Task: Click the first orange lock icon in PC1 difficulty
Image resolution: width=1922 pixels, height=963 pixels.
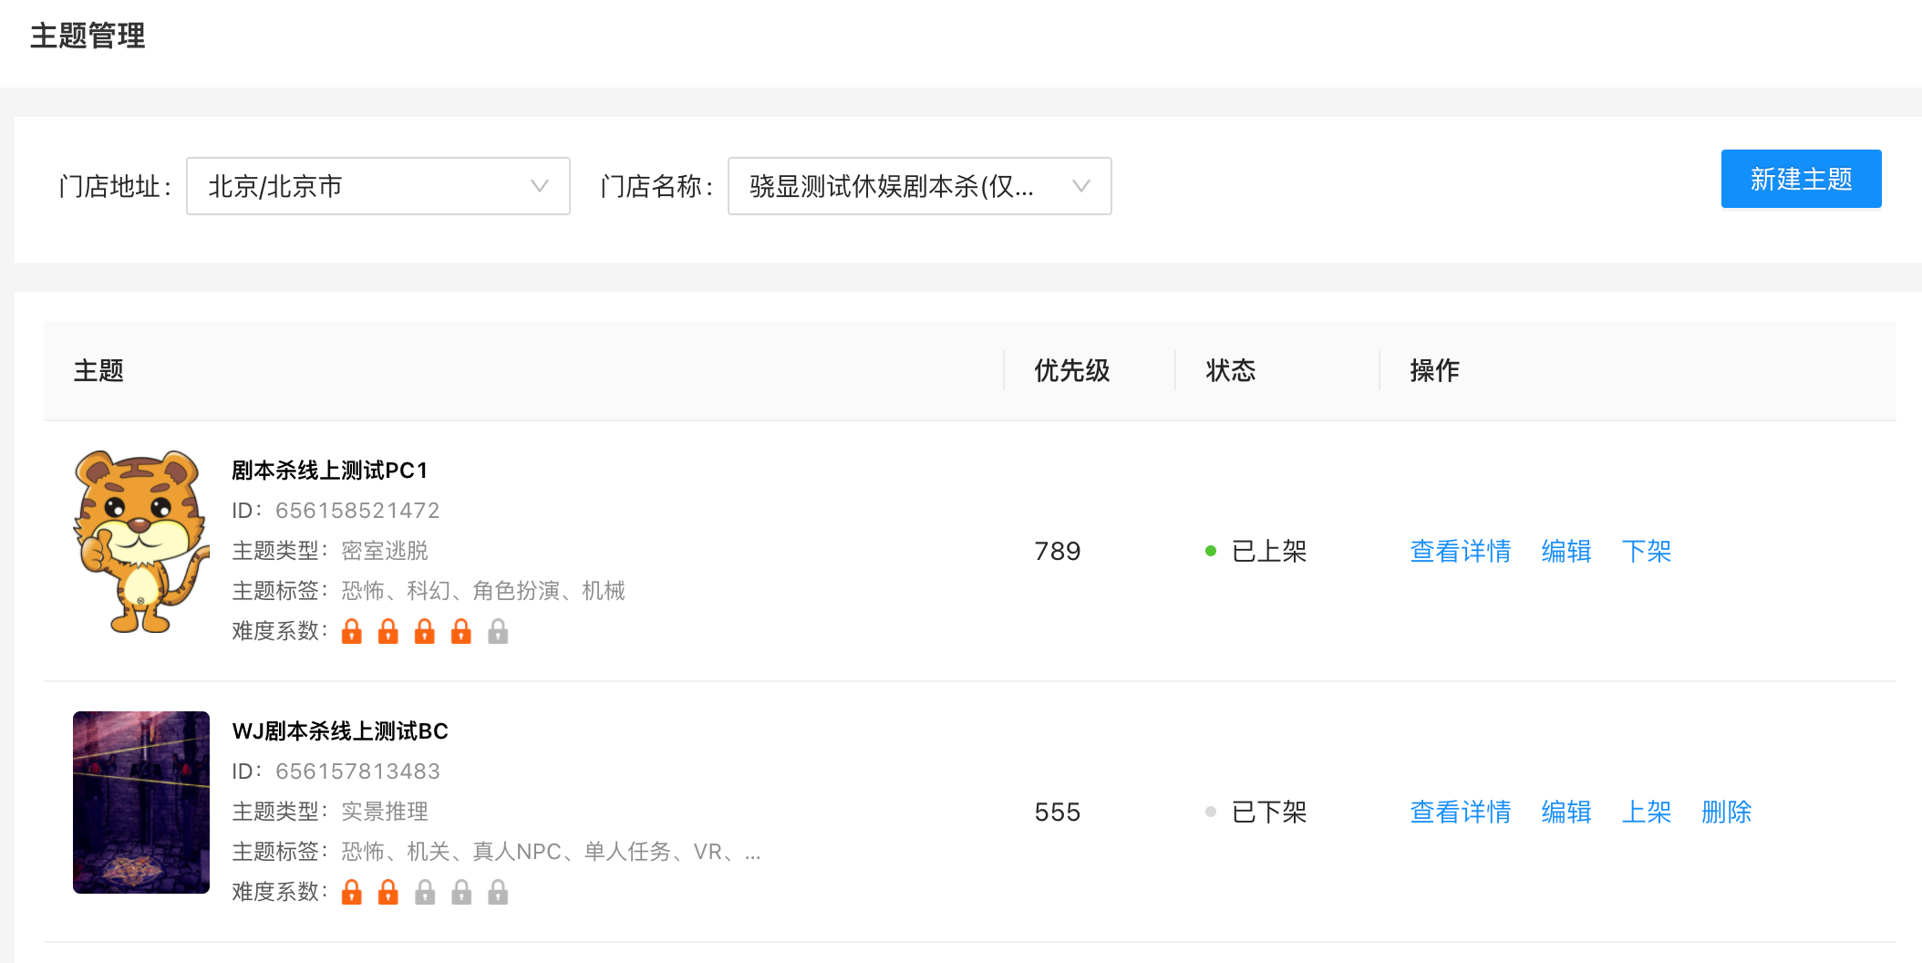Action: pos(352,631)
